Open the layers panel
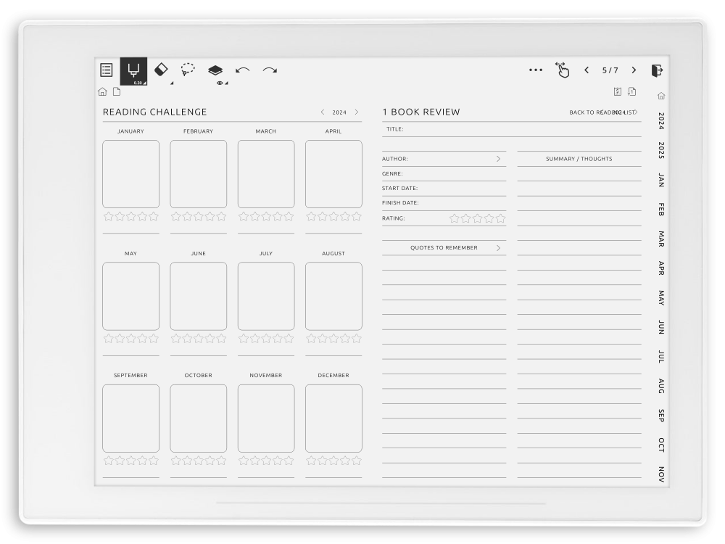This screenshot has width=725, height=544. (x=215, y=70)
